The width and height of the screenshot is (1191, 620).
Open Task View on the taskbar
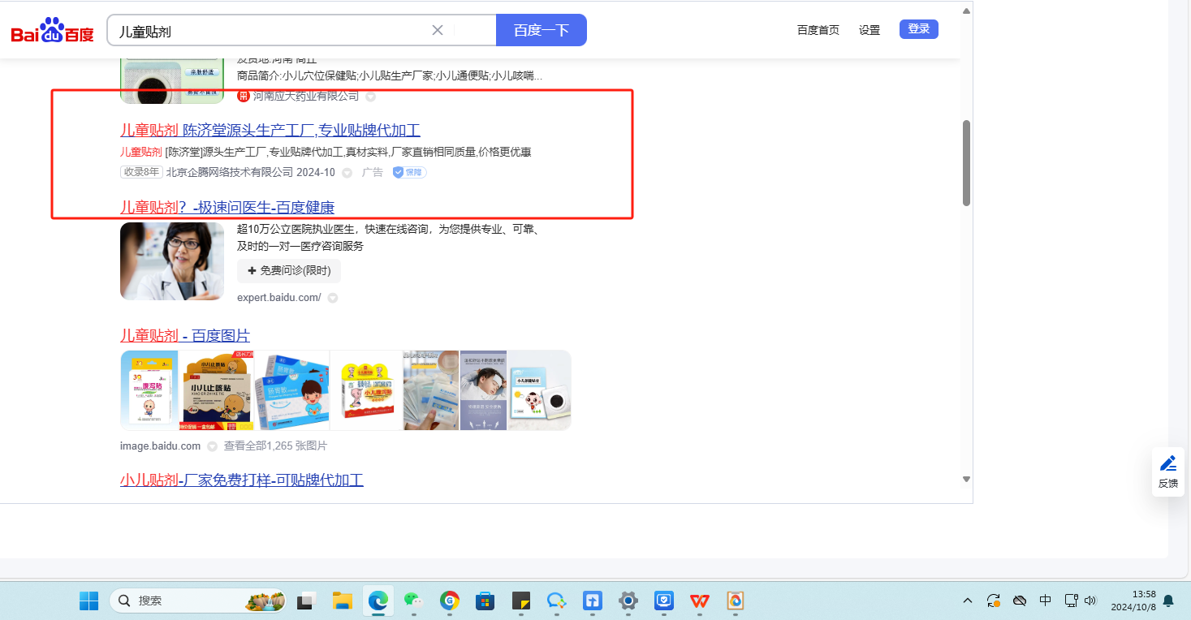[305, 601]
